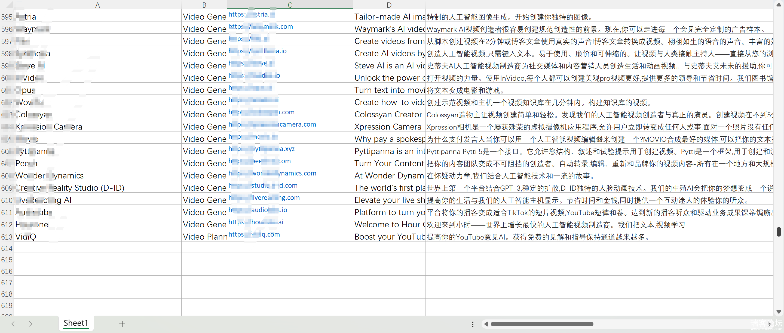This screenshot has width=784, height=333.
Task: Click the horizontal scrollbar thumb
Action: (x=542, y=324)
